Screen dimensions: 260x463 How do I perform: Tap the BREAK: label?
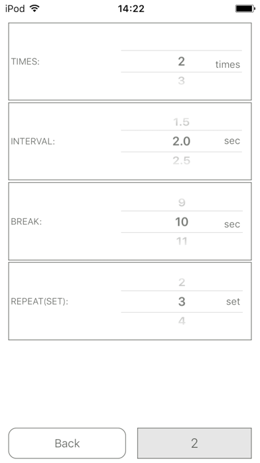click(27, 222)
